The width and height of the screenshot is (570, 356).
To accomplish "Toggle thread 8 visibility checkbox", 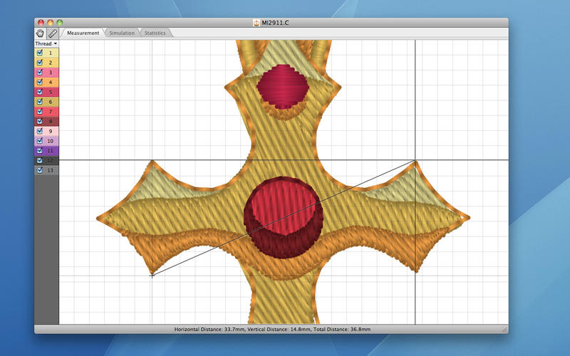I will [x=40, y=121].
